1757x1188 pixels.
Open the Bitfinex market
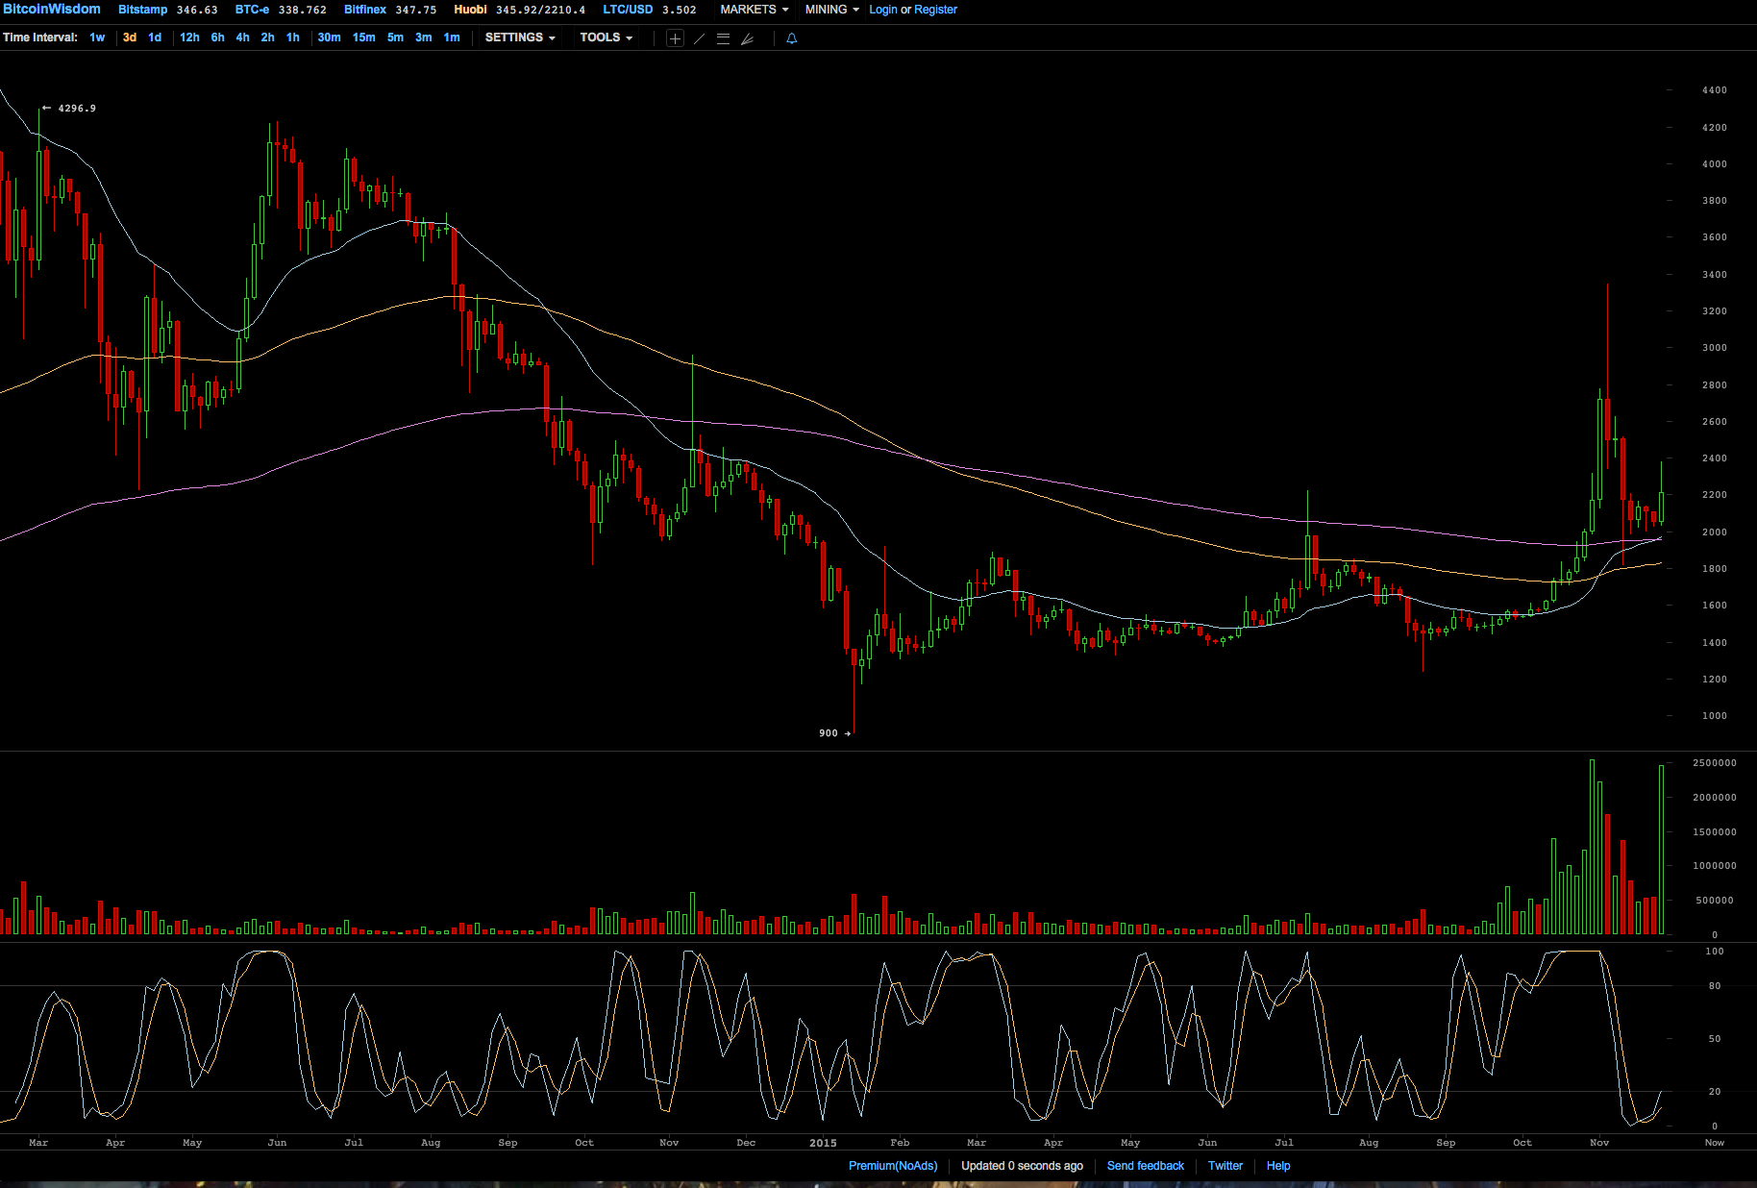[365, 10]
